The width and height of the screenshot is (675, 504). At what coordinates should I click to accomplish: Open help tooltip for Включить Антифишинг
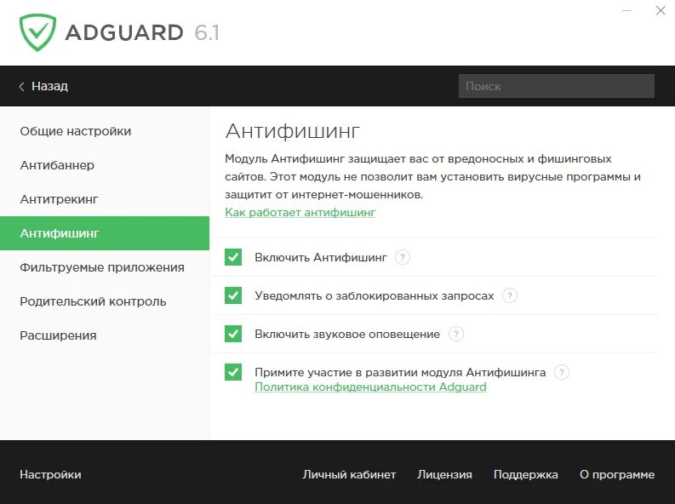[402, 257]
